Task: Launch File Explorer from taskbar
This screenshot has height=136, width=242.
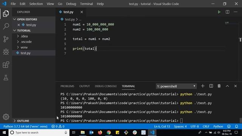Action: (x=82, y=133)
